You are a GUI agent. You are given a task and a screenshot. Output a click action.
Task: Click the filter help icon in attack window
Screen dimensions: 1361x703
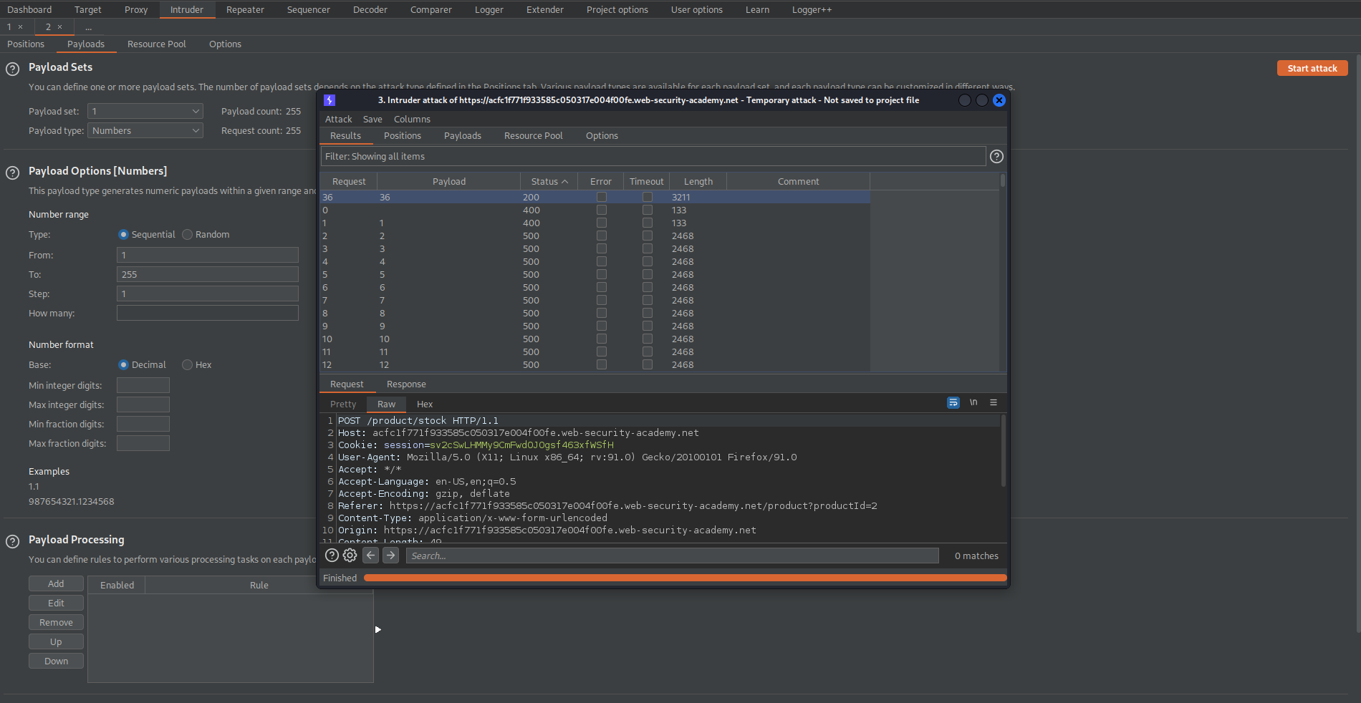(996, 157)
